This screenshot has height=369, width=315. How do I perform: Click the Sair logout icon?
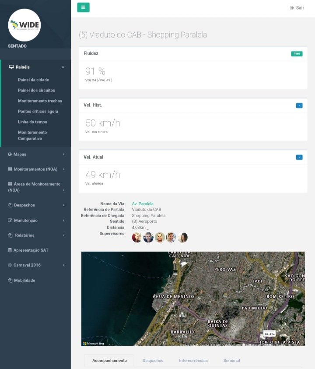(x=292, y=8)
